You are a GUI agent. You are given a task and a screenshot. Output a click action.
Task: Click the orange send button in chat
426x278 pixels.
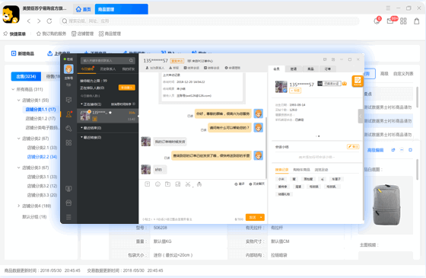pyautogui.click(x=252, y=217)
